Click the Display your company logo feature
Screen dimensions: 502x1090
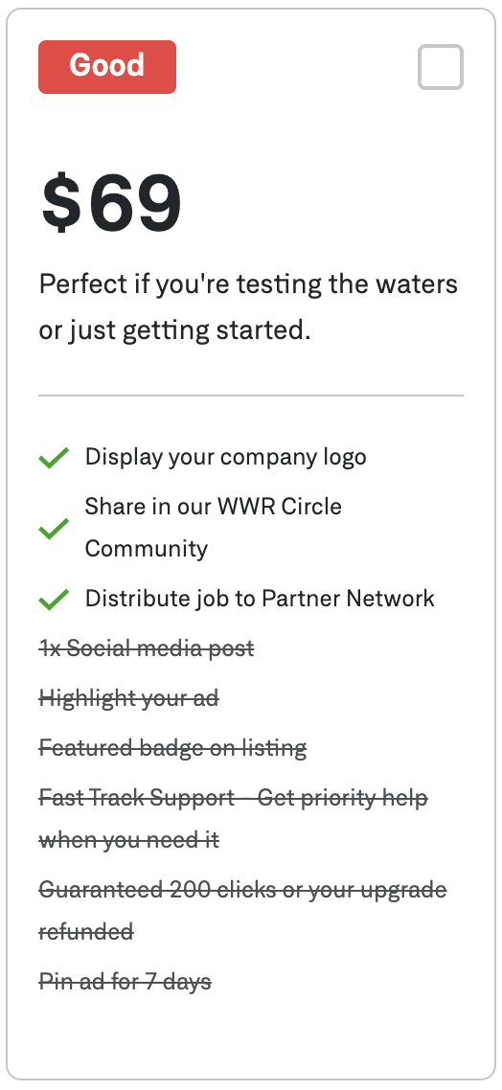tap(225, 458)
